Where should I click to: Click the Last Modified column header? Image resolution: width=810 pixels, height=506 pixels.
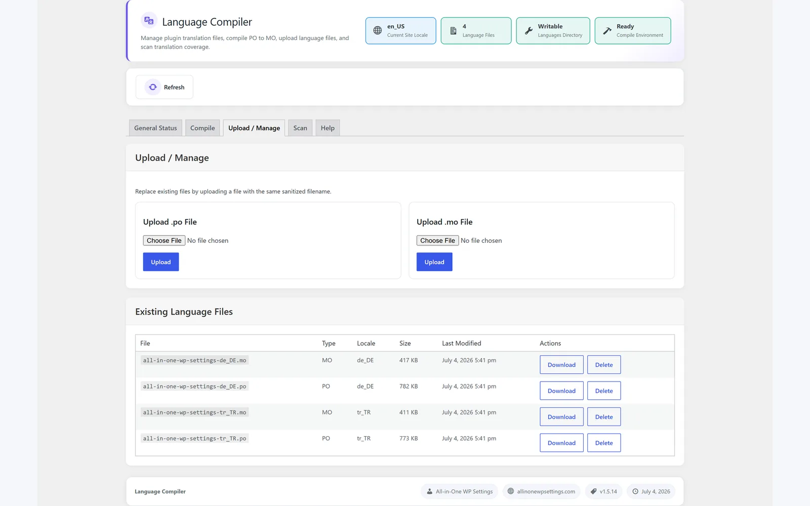coord(462,343)
